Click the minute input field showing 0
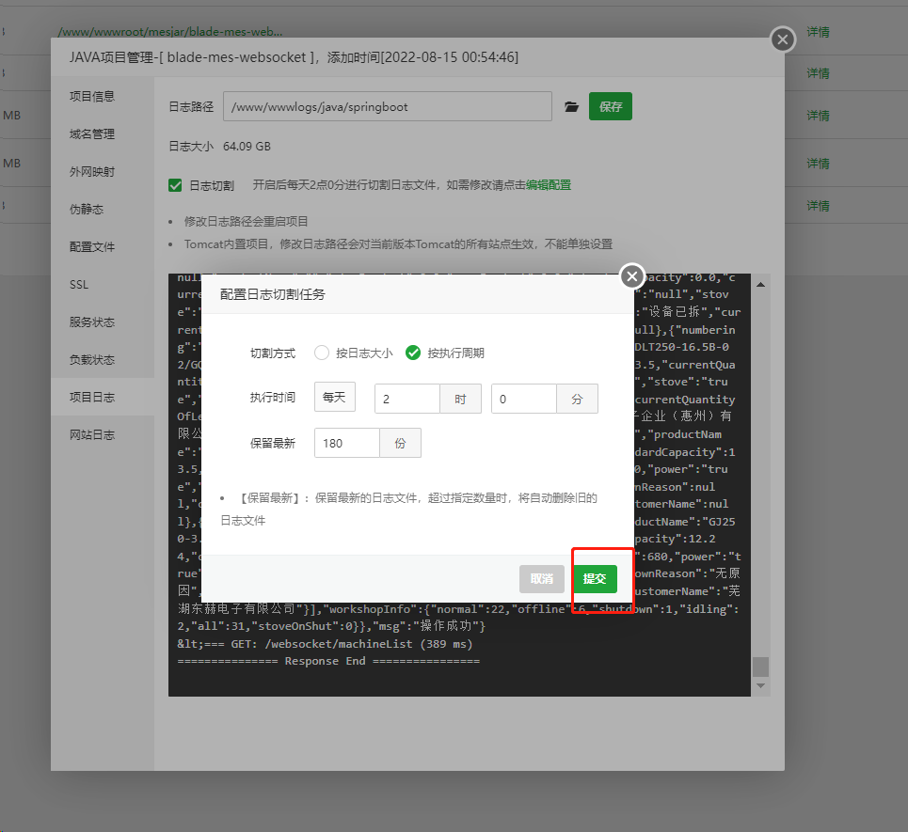Viewport: 908px width, 832px height. coord(523,399)
